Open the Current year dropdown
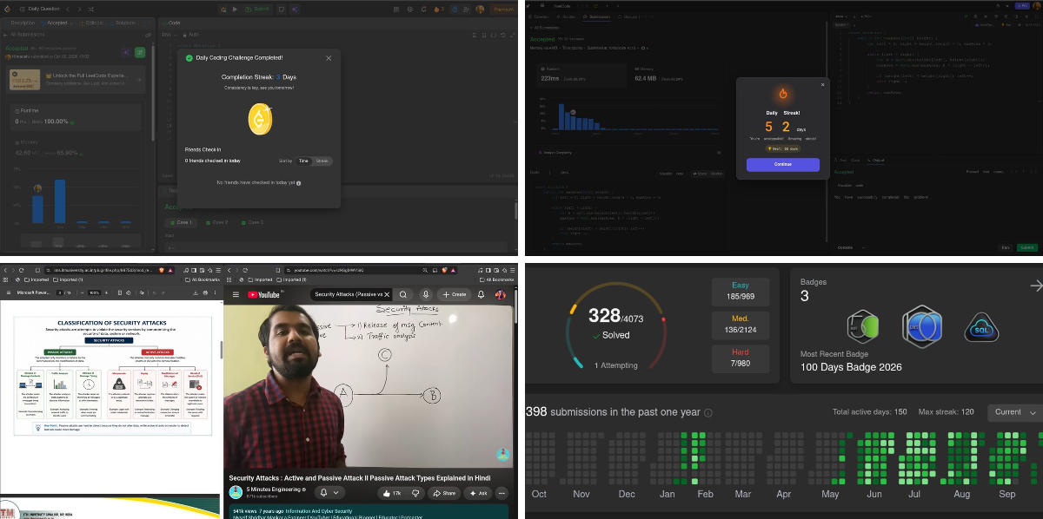Image resolution: width=1043 pixels, height=519 pixels. 1013,412
